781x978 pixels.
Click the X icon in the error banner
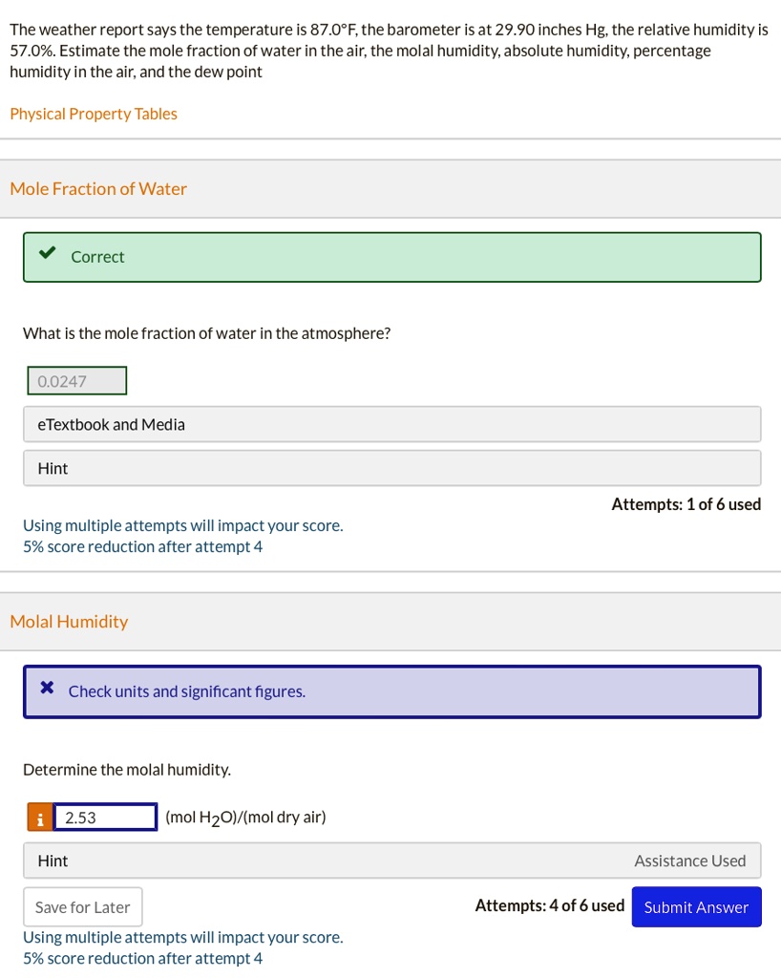tap(47, 690)
